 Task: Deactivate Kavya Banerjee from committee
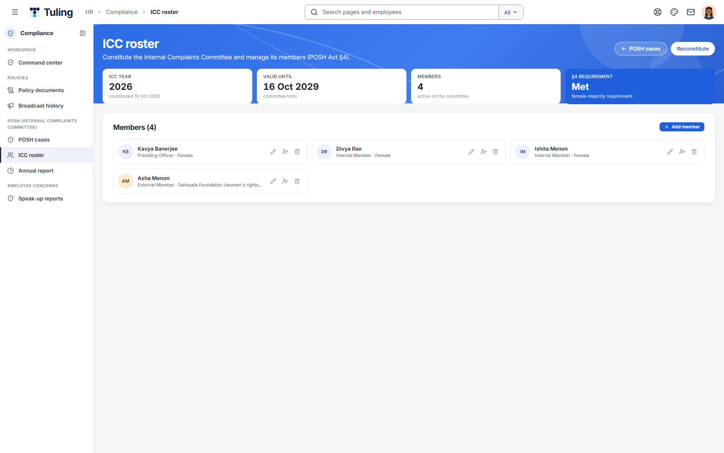click(x=285, y=152)
